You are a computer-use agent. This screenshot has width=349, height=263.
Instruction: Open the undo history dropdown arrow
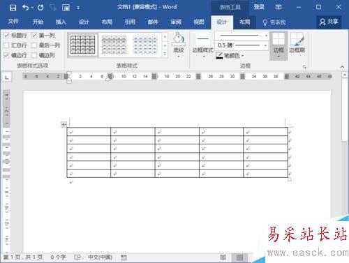tap(32, 8)
